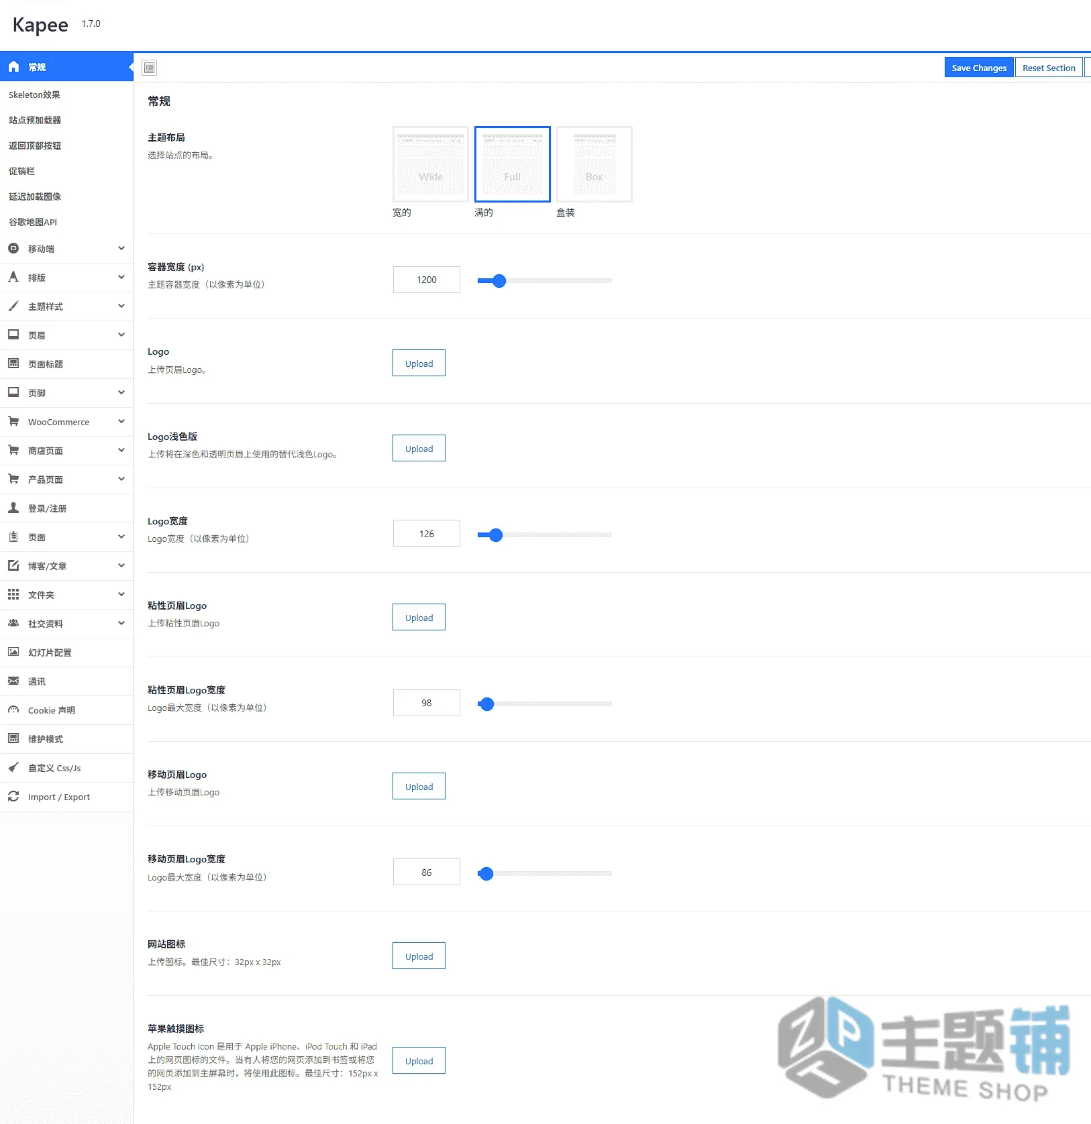Viewport: 1091px width, 1124px height.
Task: Click the 登录/注册 user icon
Action: pyautogui.click(x=13, y=508)
